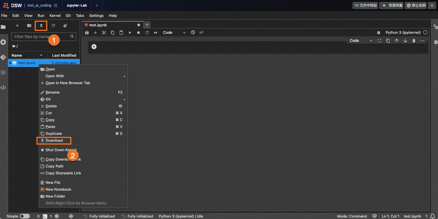Select Duplicate in the context menu
438x219 pixels.
(x=83, y=134)
